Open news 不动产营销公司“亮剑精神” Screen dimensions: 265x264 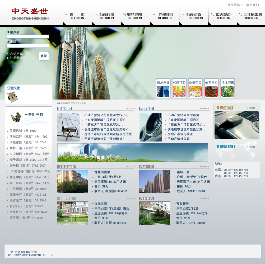pyautogui.click(x=107, y=139)
